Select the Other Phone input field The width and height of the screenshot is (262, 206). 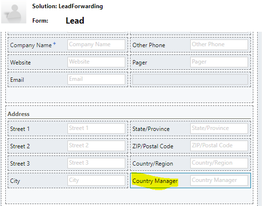(219, 45)
